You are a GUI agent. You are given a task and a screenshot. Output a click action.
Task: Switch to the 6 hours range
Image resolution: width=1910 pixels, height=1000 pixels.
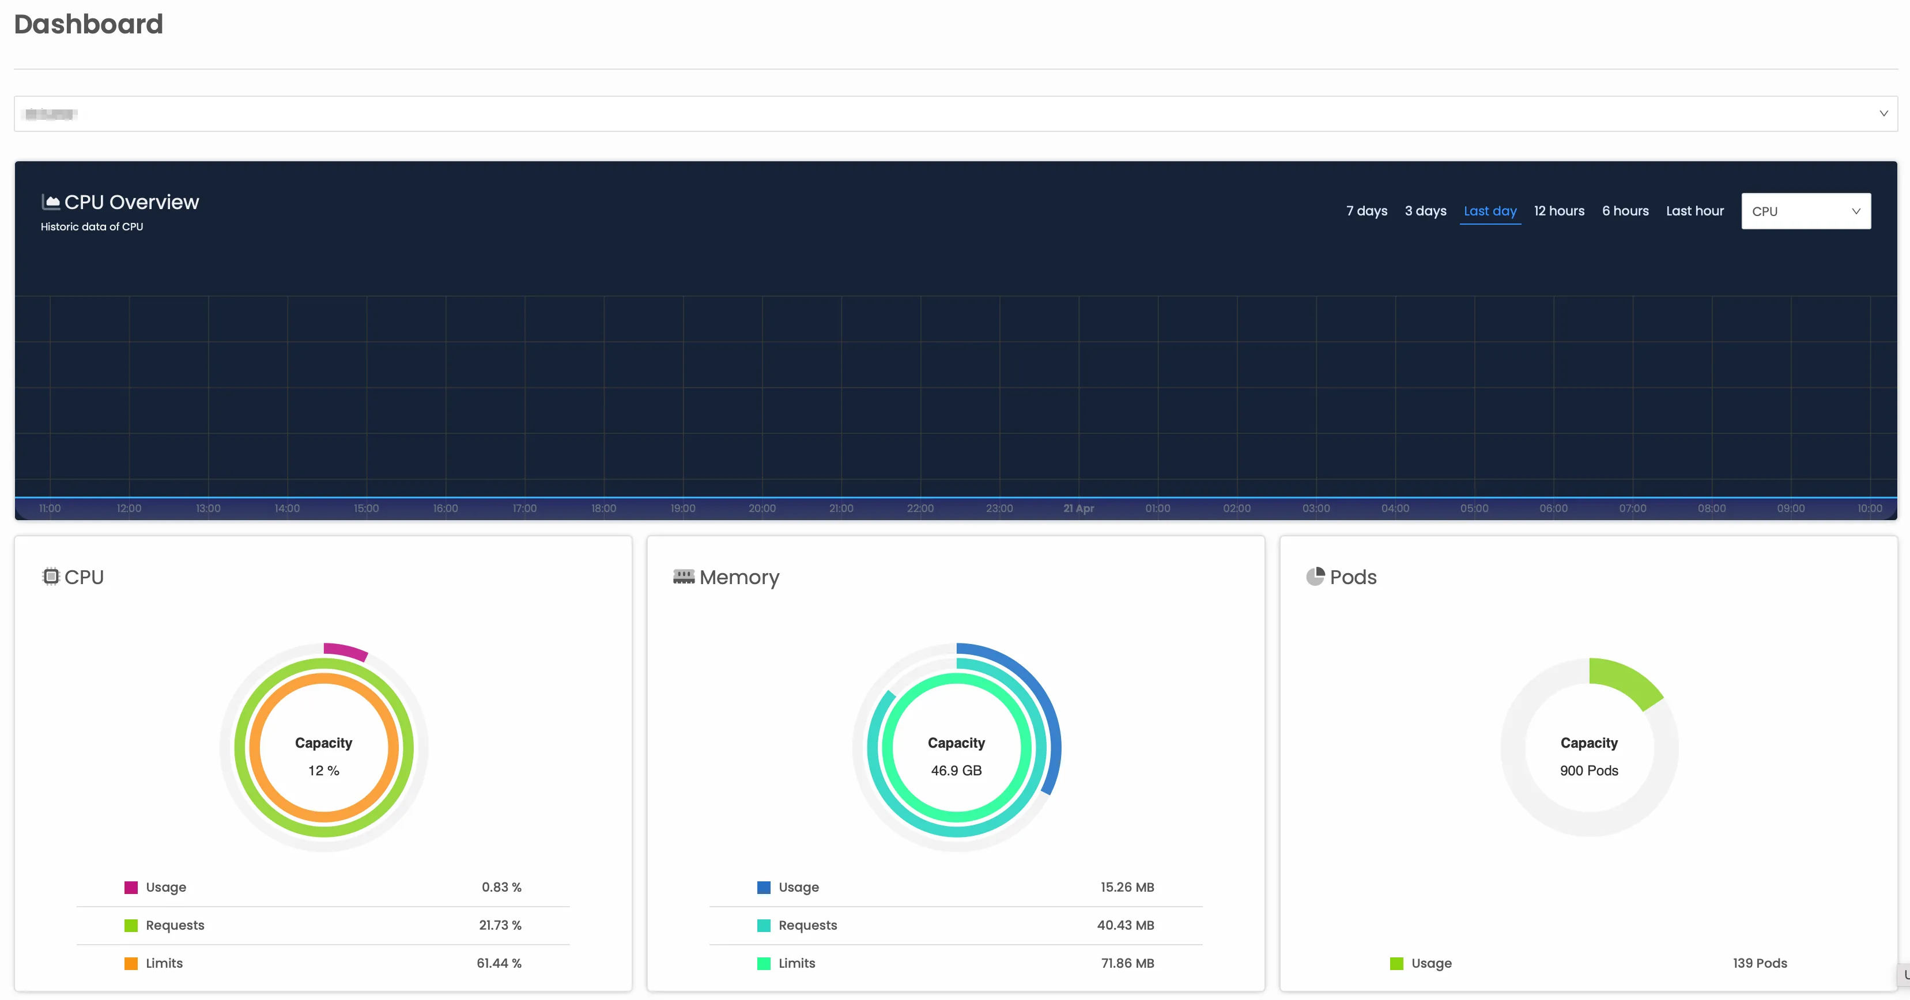click(1625, 211)
